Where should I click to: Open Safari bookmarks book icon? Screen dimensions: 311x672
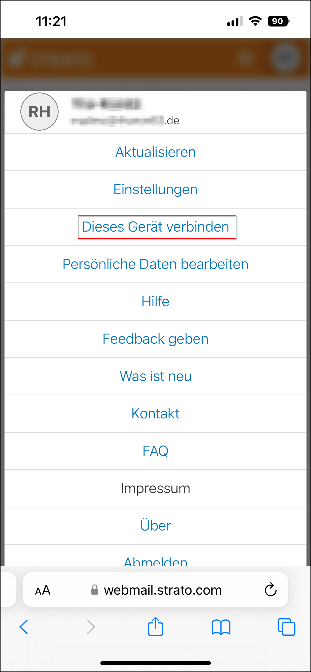tap(221, 627)
